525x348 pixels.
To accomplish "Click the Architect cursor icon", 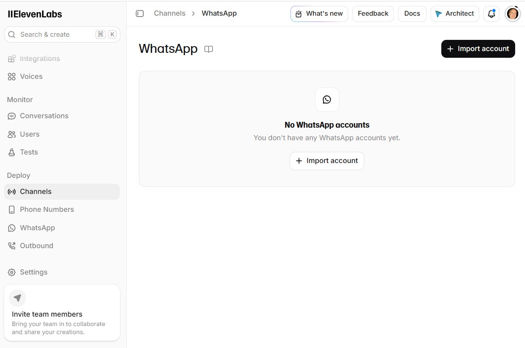I will point(438,14).
